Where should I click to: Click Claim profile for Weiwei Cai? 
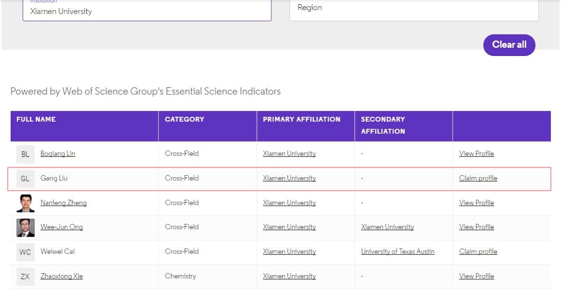[x=478, y=252]
